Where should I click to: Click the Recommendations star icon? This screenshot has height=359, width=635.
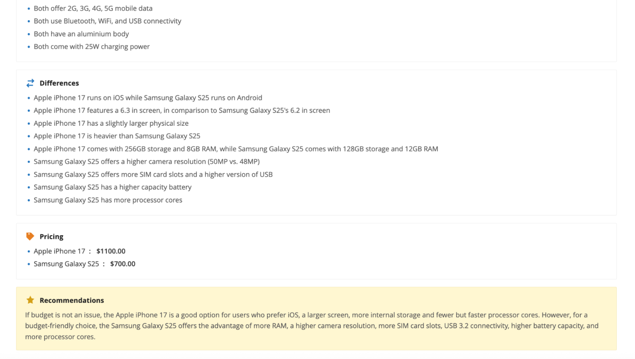click(x=30, y=300)
